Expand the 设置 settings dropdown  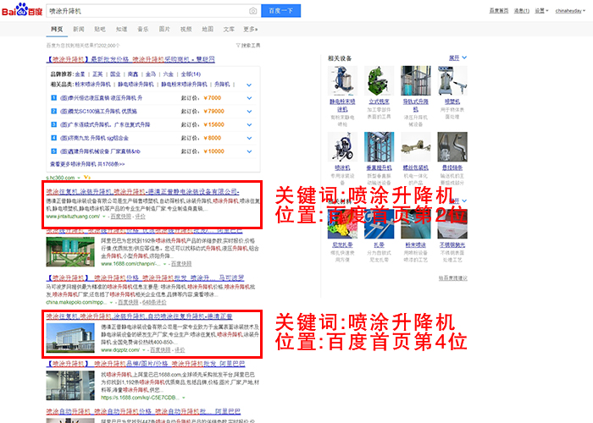tap(541, 10)
